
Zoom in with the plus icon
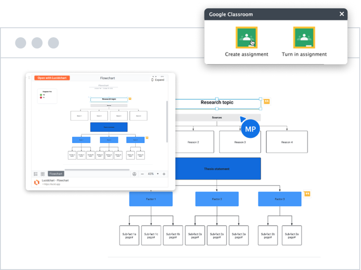[x=164, y=174]
